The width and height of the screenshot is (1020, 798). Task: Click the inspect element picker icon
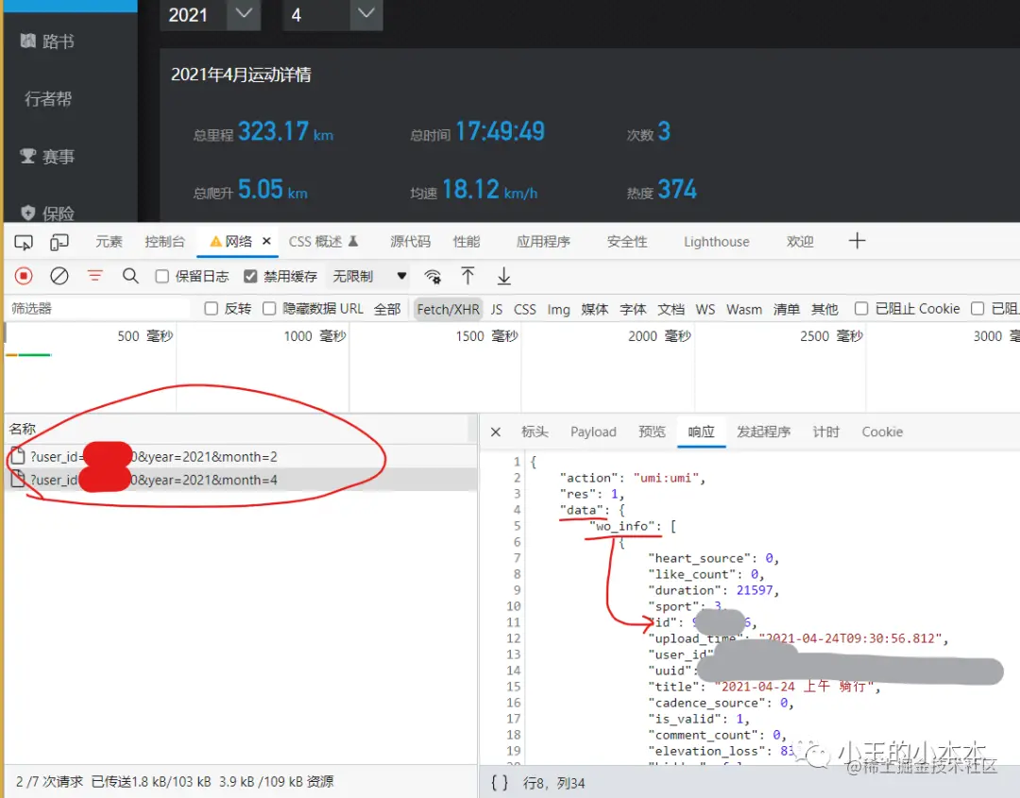(x=24, y=243)
